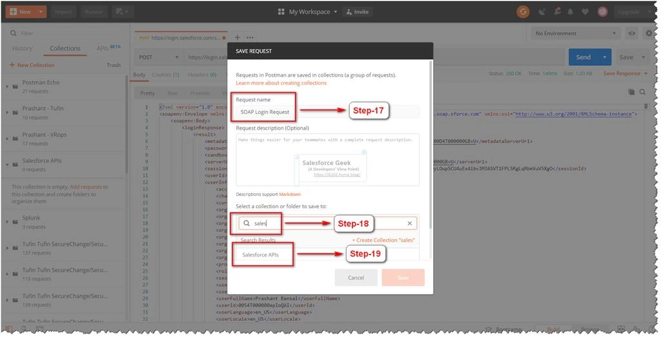The height and width of the screenshot is (337, 661).
Task: Click Add requests link in empty collection
Action: 86,187
